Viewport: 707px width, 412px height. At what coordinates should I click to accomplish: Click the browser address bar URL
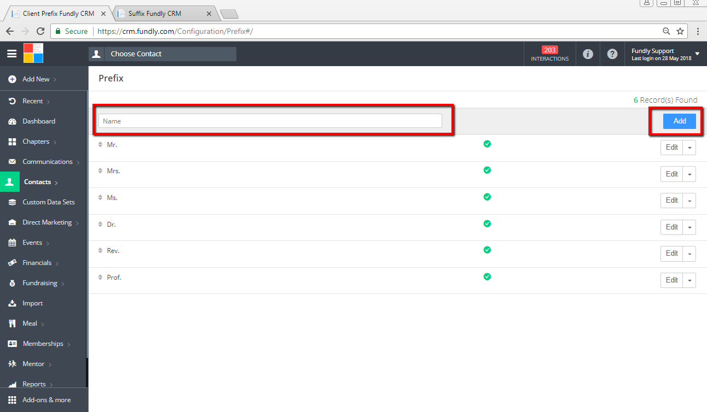pyautogui.click(x=175, y=31)
